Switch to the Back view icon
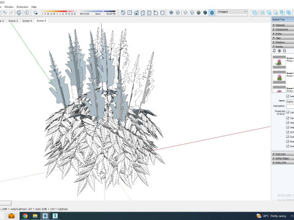 (149, 13)
